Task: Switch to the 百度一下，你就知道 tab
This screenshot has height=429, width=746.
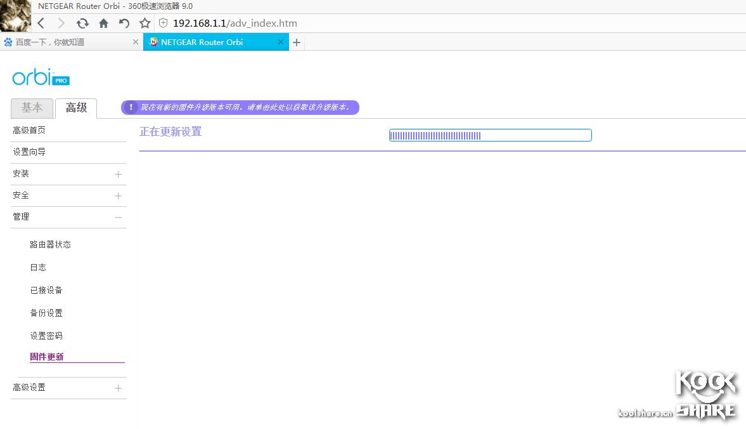Action: click(72, 42)
